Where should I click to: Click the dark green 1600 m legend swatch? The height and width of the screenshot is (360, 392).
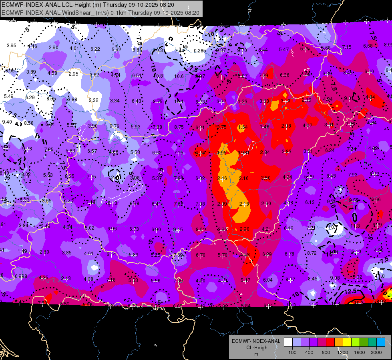pos(364,342)
